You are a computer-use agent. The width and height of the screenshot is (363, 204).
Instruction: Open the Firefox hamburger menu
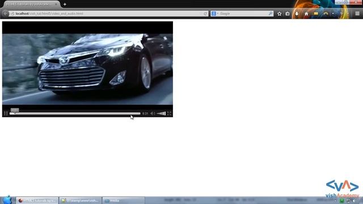coord(357,14)
